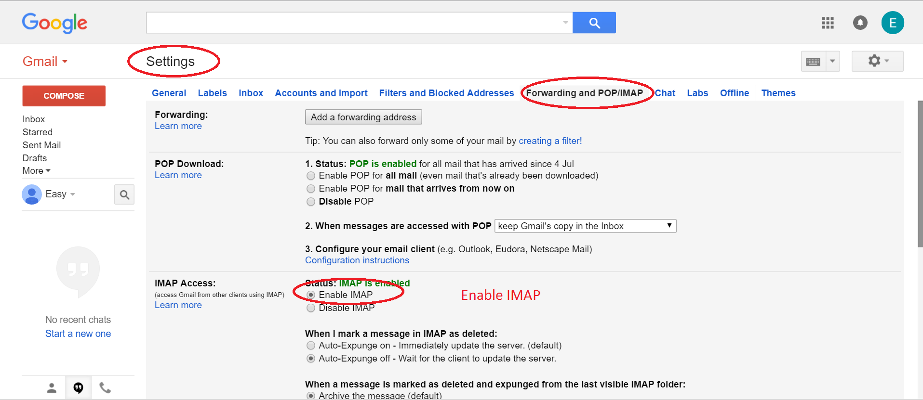Open the creating a filter link
923x400 pixels.
pyautogui.click(x=550, y=141)
